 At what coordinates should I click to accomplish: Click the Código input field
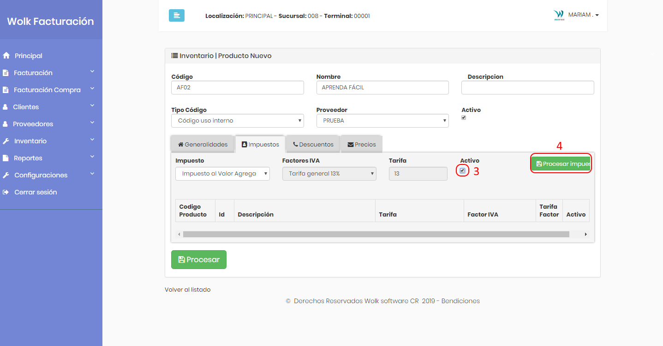(x=238, y=88)
